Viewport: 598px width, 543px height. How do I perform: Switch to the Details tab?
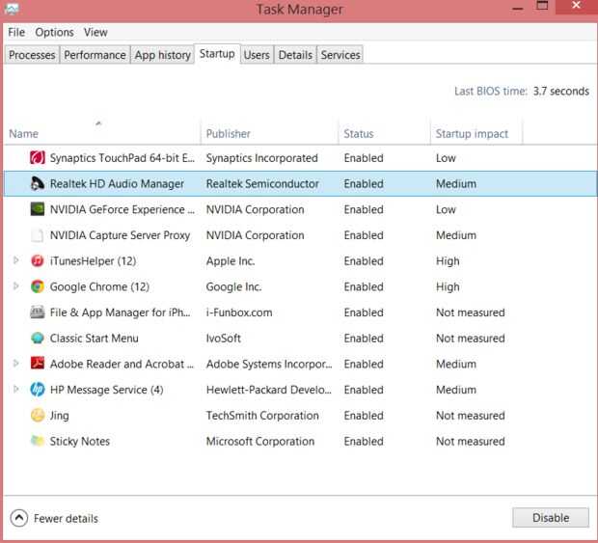click(x=295, y=55)
